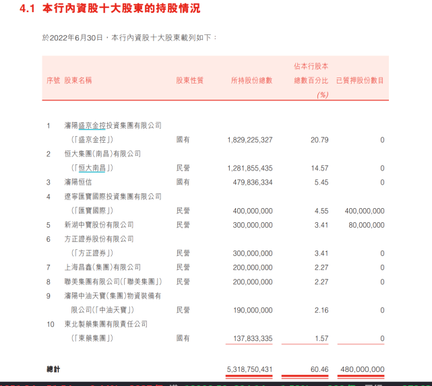
Task: Select the share count 1,829,225,327
Action: (x=249, y=140)
